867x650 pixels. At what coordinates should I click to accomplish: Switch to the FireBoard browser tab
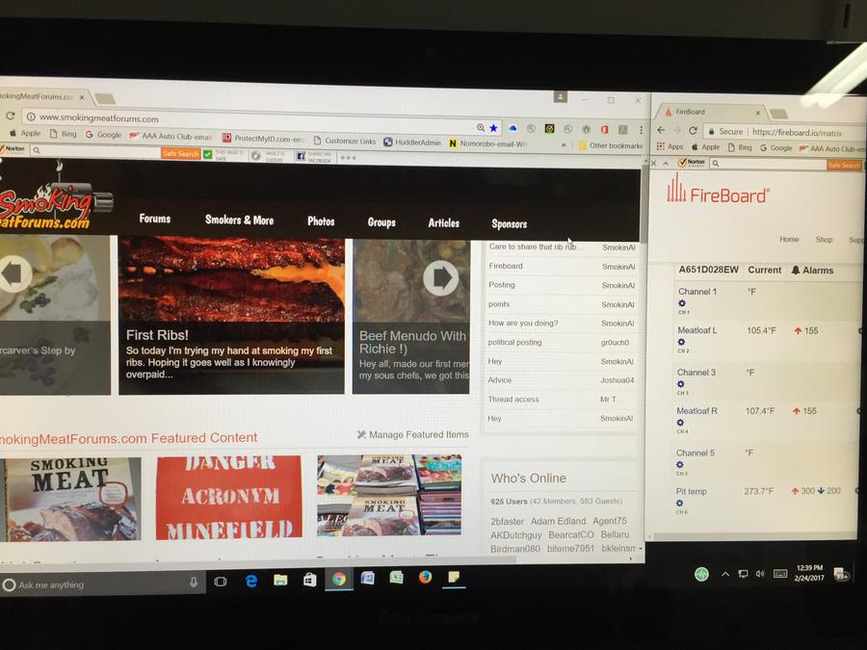click(x=709, y=112)
